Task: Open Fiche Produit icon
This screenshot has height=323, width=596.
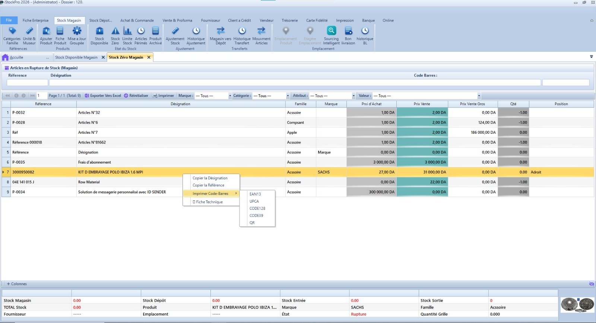Action: point(60,36)
